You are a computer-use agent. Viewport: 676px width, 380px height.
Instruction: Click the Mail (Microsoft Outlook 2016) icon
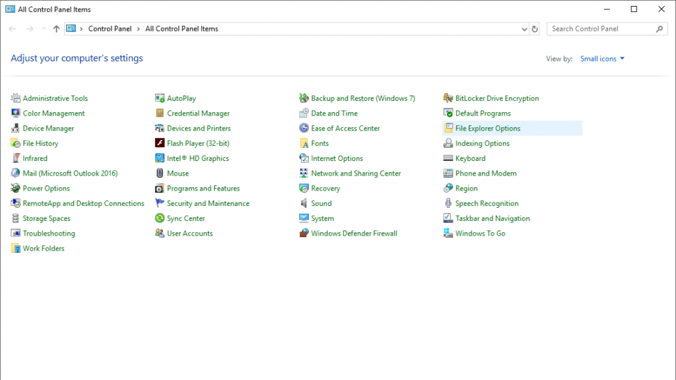click(16, 174)
